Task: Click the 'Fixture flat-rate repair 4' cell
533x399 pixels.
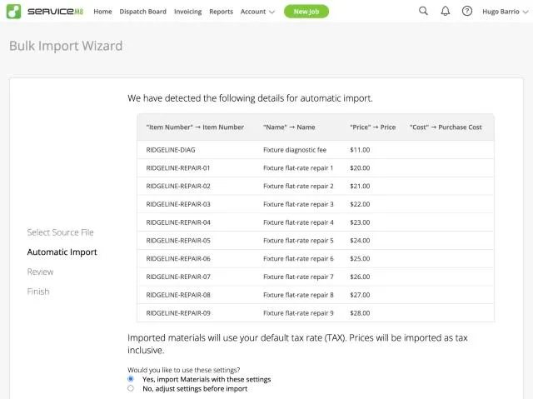Action: tap(298, 222)
